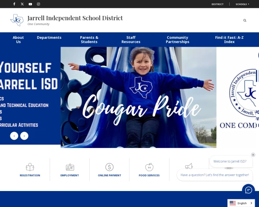Click the Food Services apple icon
Viewport: 259px width, 207px height.
[149, 167]
